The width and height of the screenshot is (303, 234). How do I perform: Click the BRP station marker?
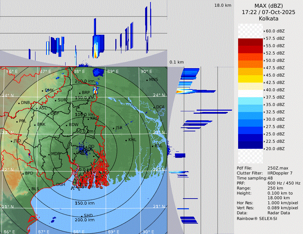80,93
